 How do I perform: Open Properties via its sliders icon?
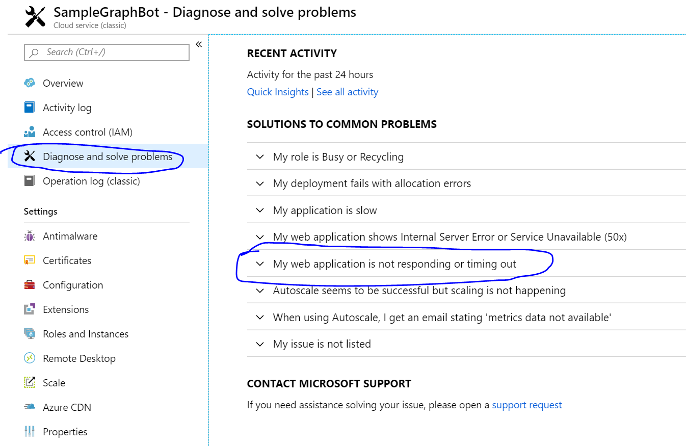pos(30,432)
